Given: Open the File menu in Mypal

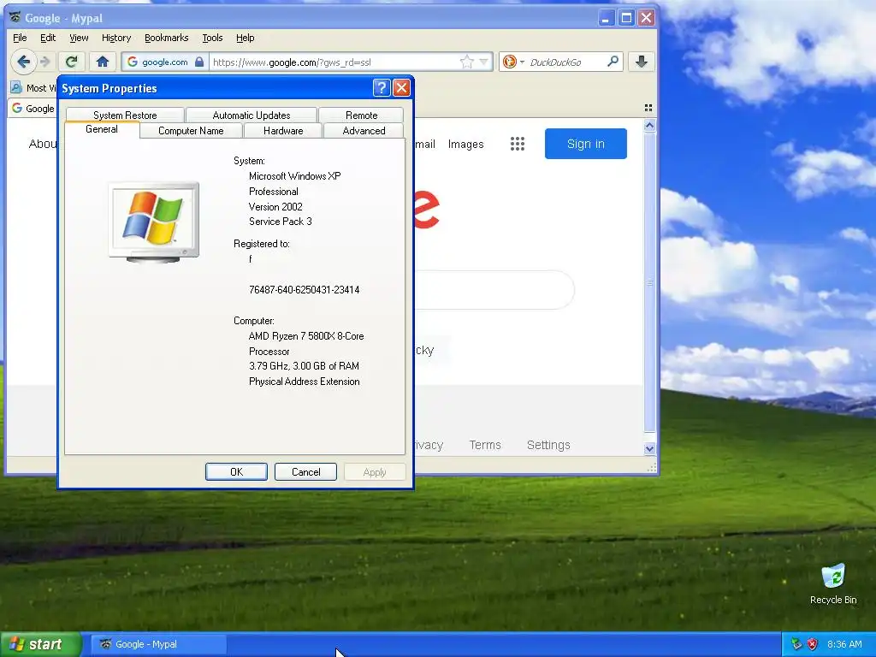Looking at the screenshot, I should (20, 38).
